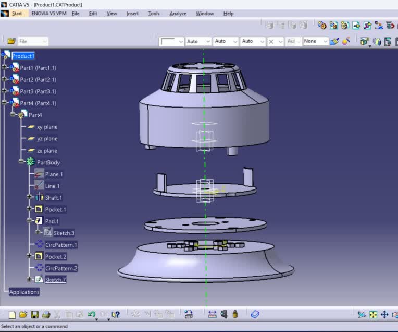Screen dimensions: 398x332
Task: Click the Fly mode airplane icon
Action: click(x=362, y=315)
